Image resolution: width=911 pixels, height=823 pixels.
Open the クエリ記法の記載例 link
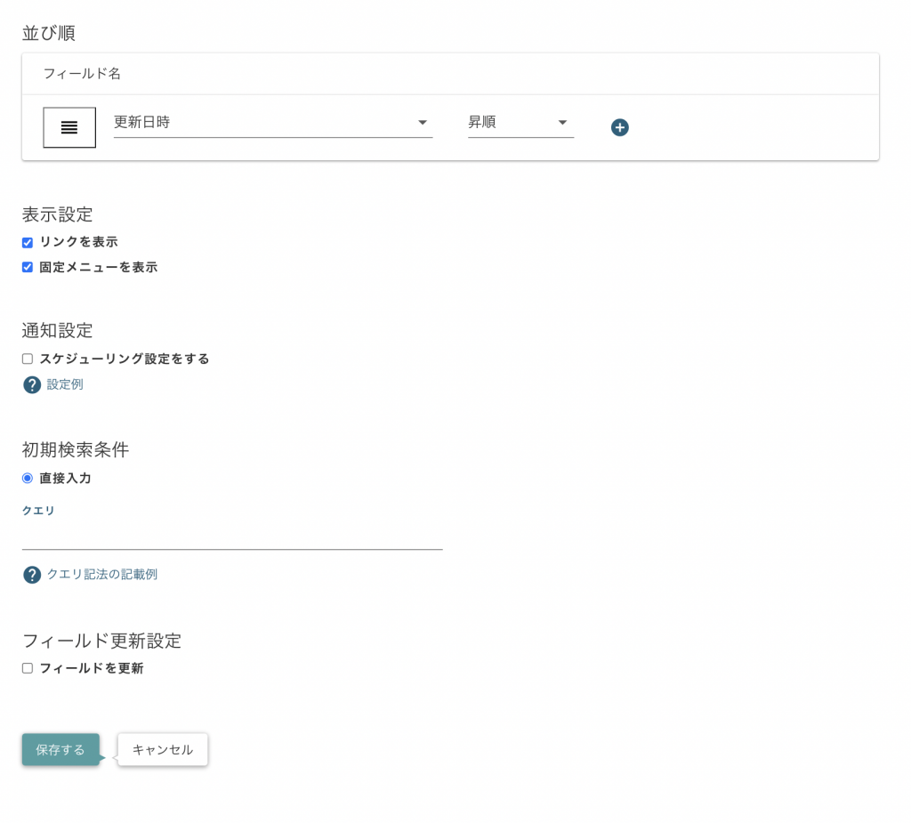tap(101, 574)
